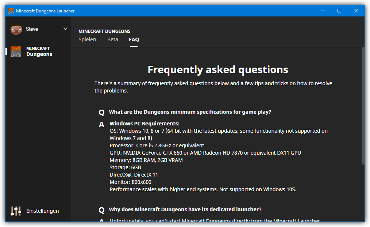Click the GPU NVIDIA GeForce GTX 660 line
Viewport: 370px width, 227px height.
tap(205, 153)
